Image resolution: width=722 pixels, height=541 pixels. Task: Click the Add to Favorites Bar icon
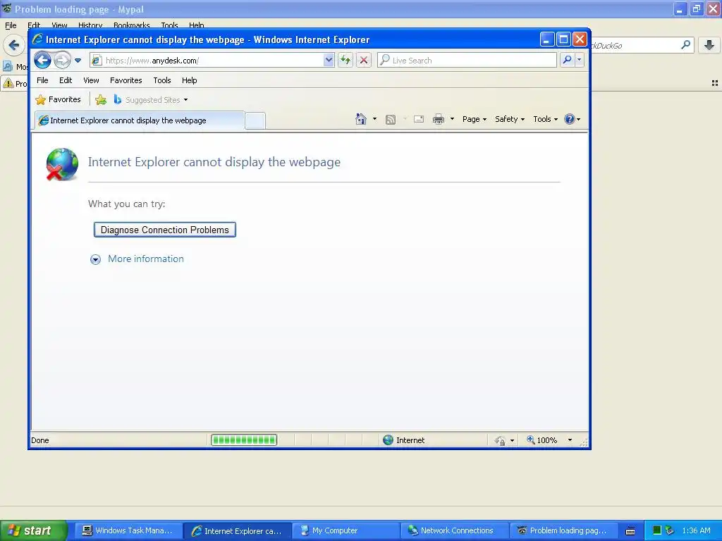click(x=101, y=99)
